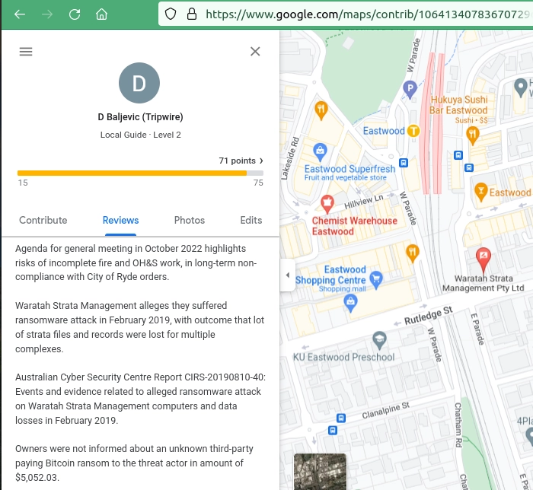Click the Clanalpine St street label
This screenshot has height=490, width=533.
(x=385, y=411)
